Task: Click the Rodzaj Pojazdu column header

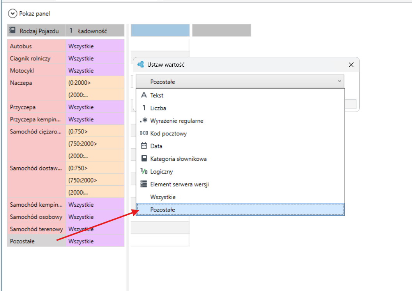Action: (36, 30)
